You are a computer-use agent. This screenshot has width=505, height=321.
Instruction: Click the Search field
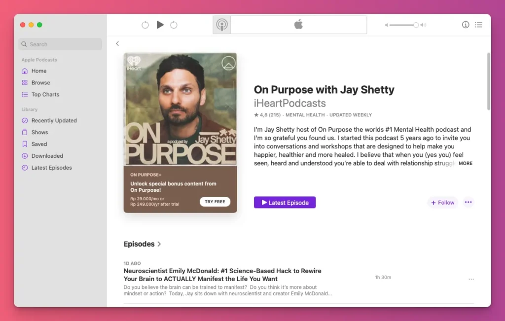[60, 44]
